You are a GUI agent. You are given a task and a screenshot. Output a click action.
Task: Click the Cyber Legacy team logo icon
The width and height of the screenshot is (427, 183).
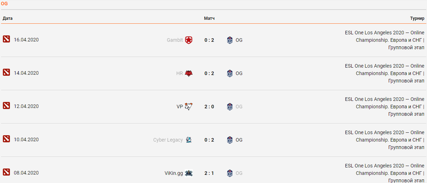(x=189, y=140)
